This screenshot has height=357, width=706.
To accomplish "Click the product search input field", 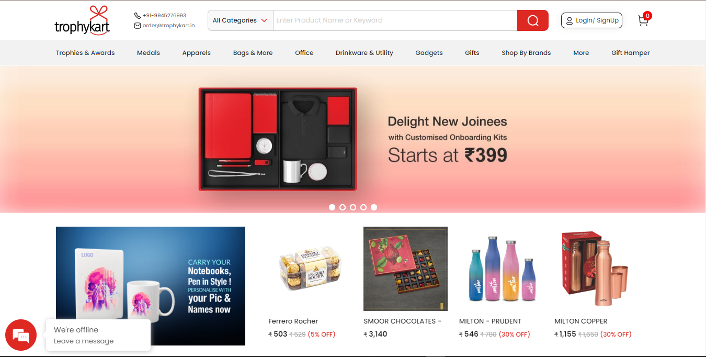I will [x=395, y=20].
